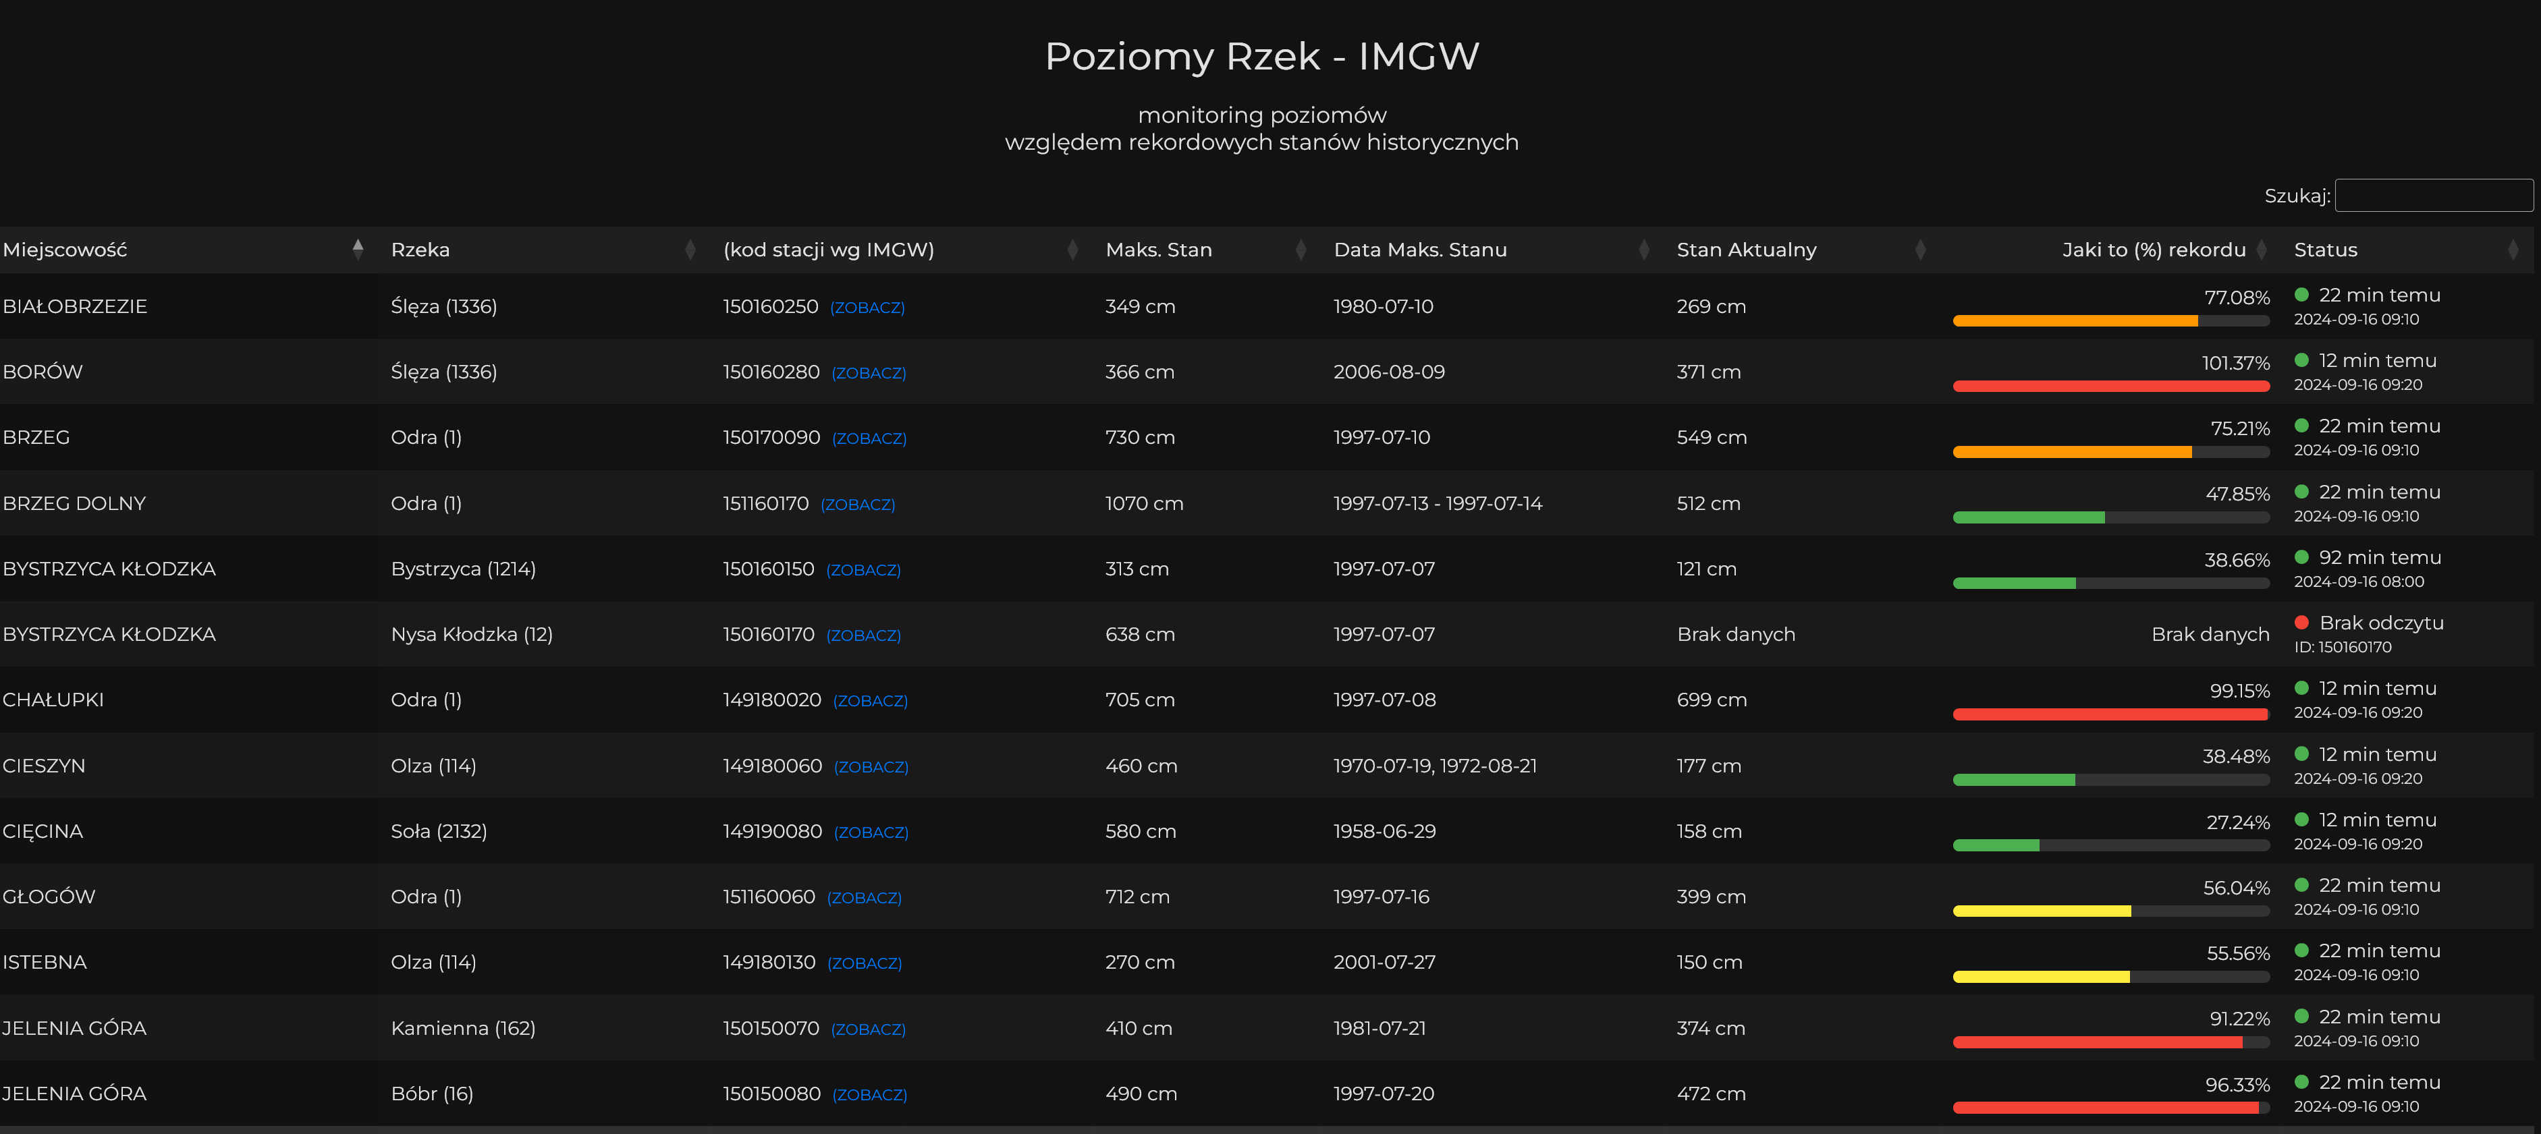Click the 699 cm current level value
Screen dimensions: 2541x1134
[x=1712, y=699]
